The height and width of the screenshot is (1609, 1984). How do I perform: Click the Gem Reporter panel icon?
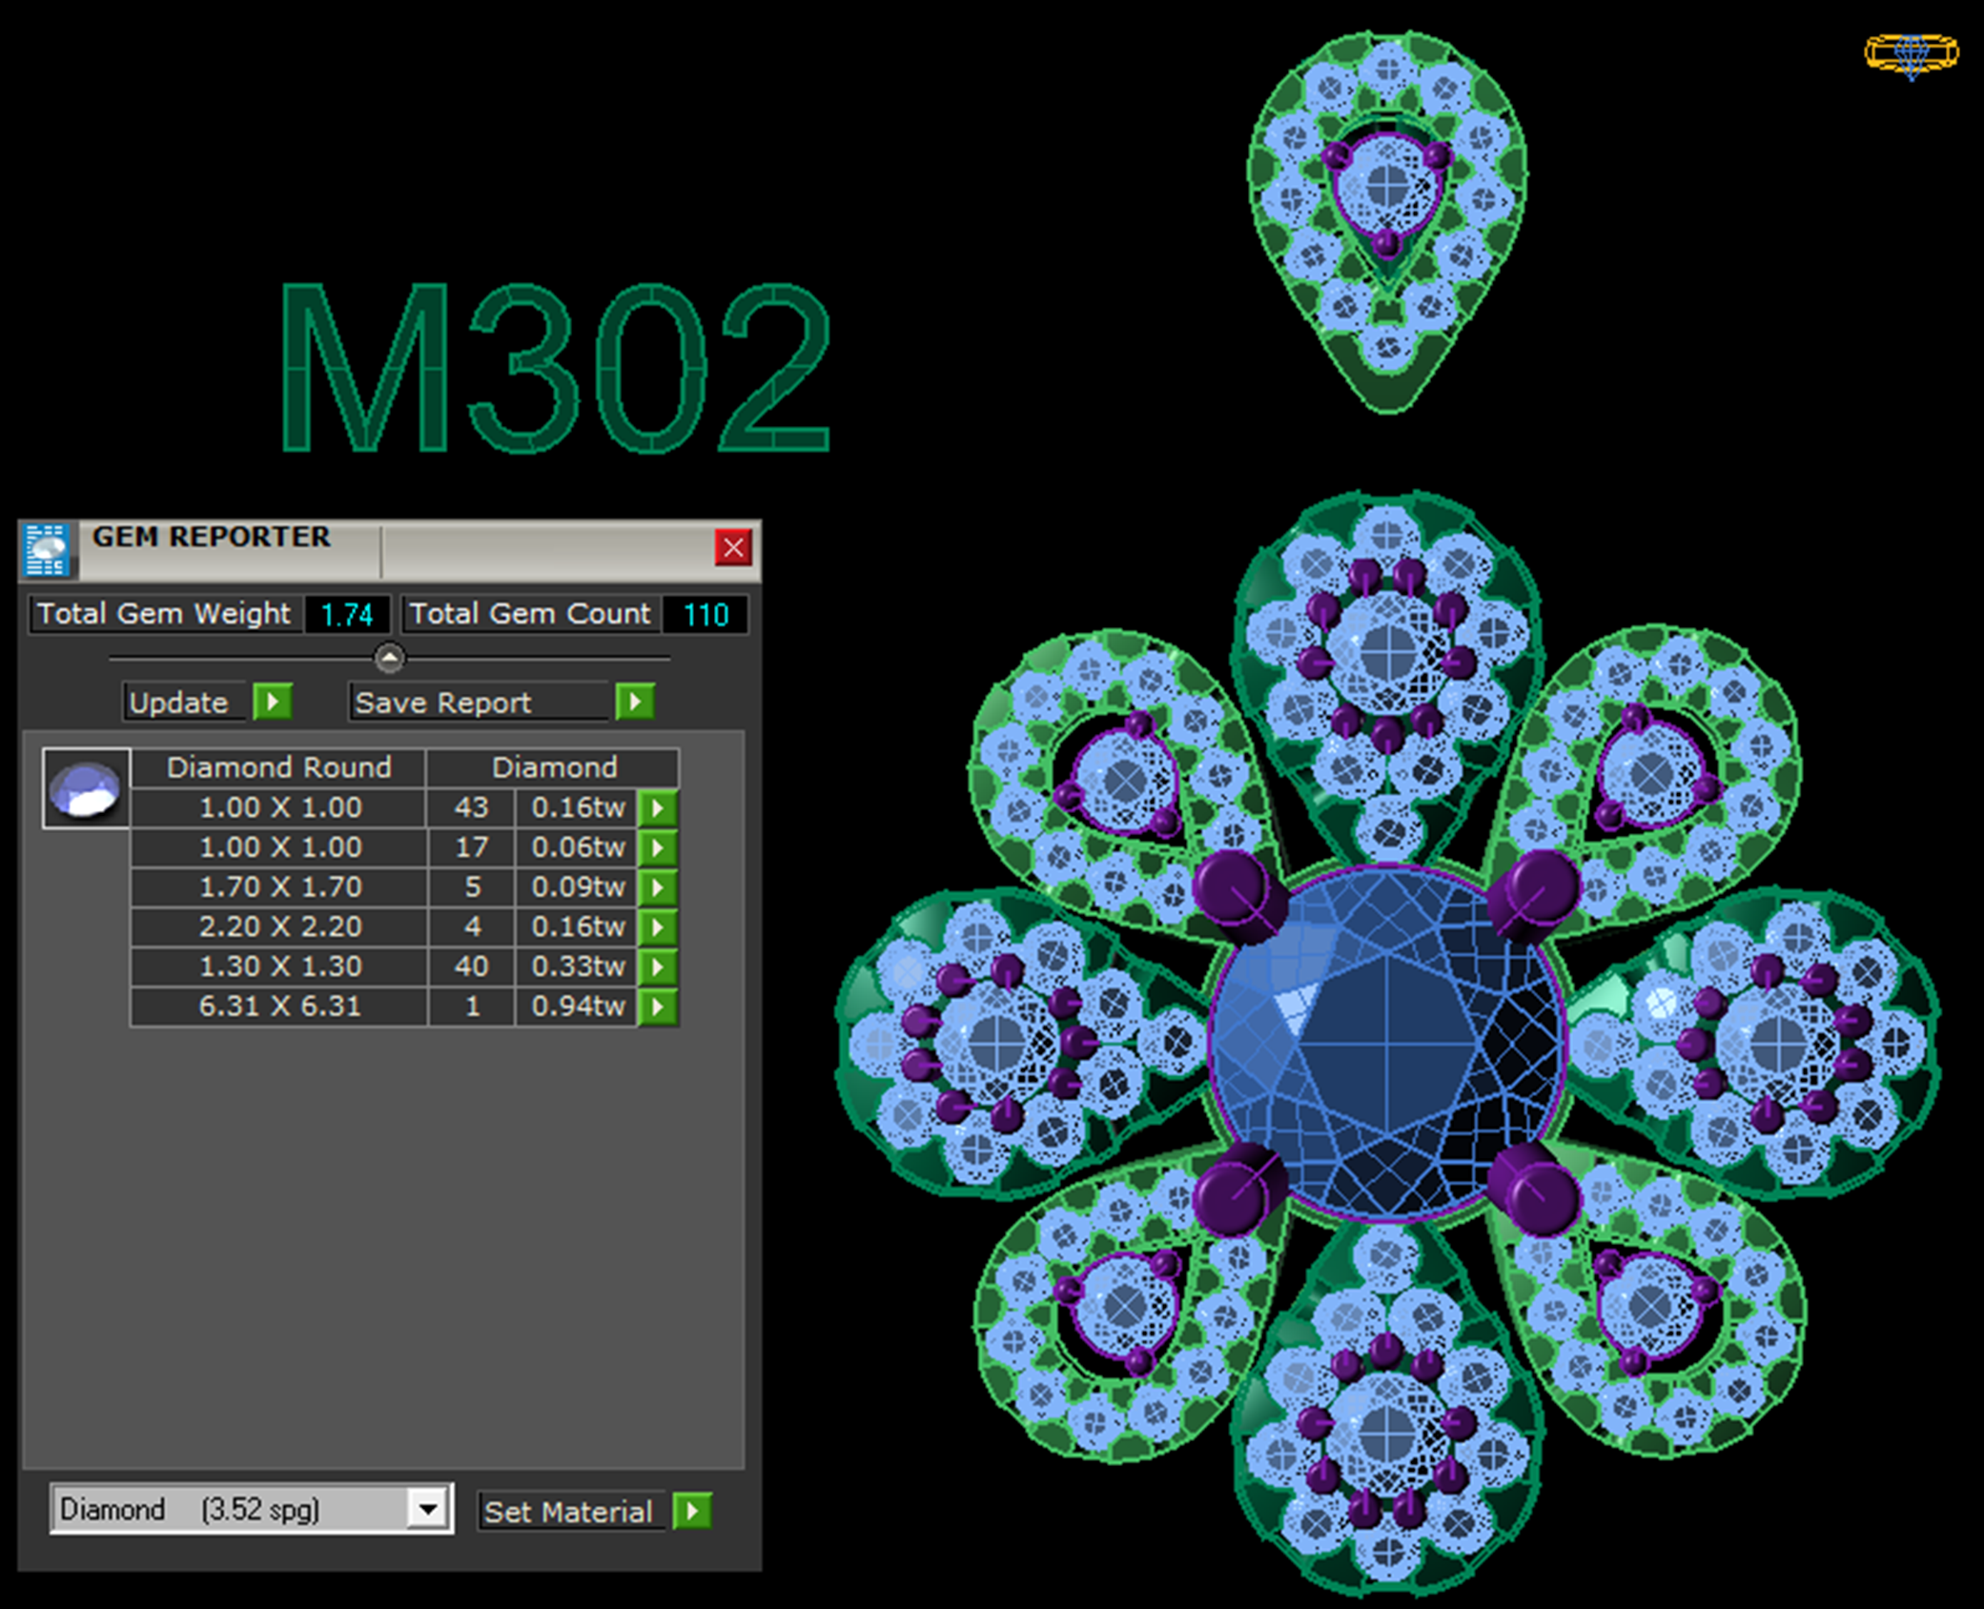[48, 550]
